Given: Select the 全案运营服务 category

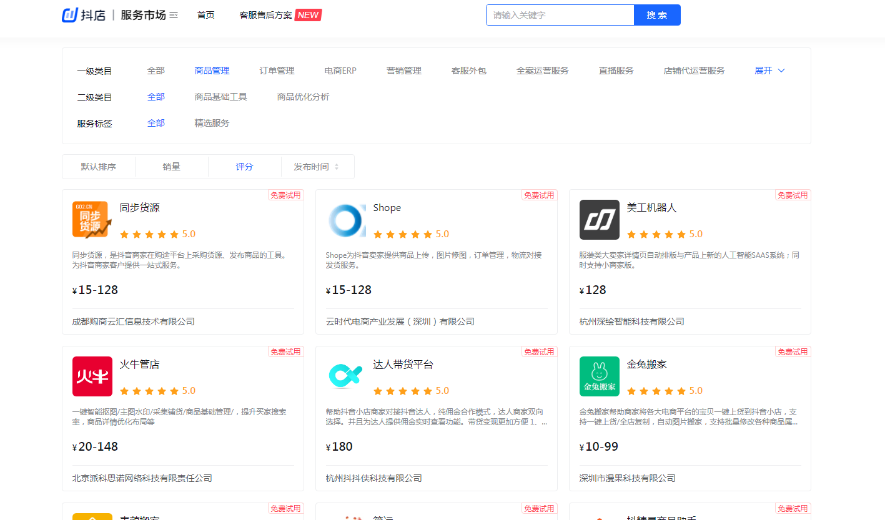Looking at the screenshot, I should 543,71.
